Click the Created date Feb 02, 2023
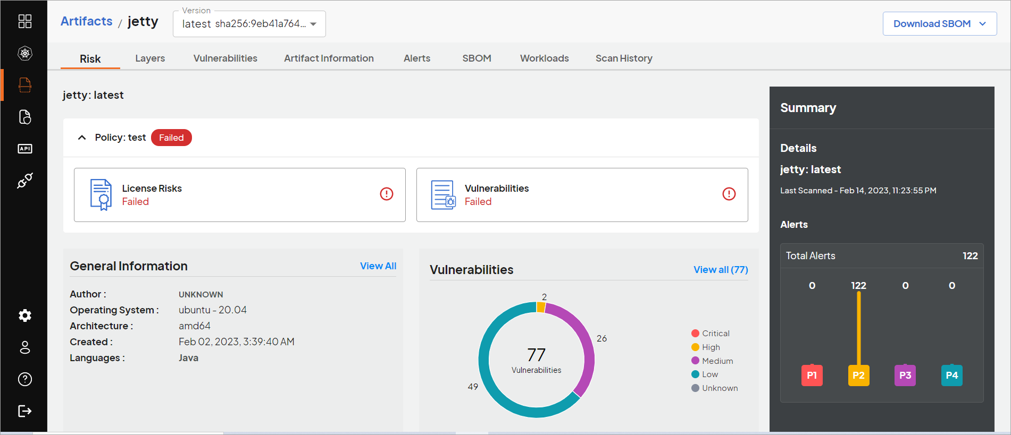 tap(237, 342)
